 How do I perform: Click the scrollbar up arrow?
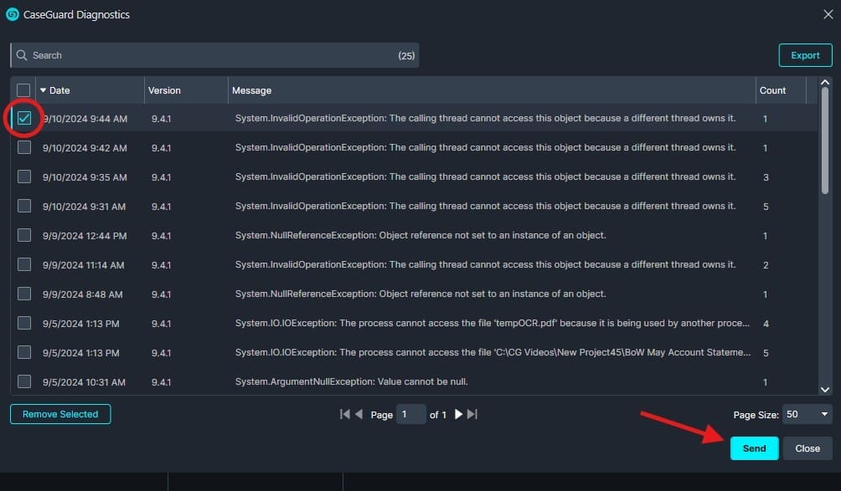click(824, 83)
